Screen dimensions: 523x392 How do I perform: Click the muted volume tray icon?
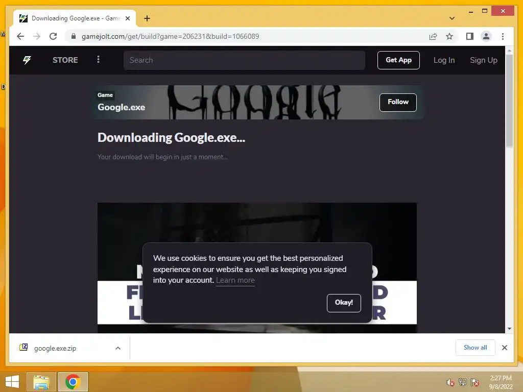450,382
